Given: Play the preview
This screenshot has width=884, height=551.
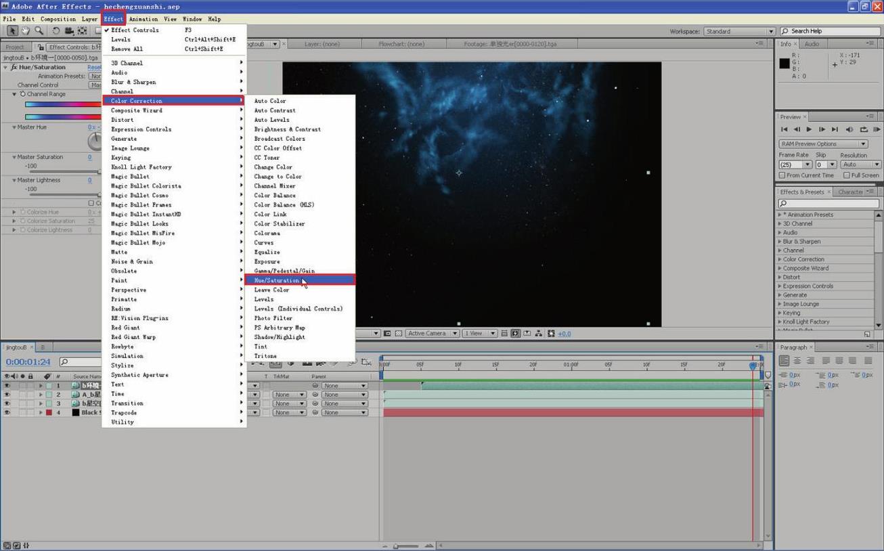Looking at the screenshot, I should [809, 129].
